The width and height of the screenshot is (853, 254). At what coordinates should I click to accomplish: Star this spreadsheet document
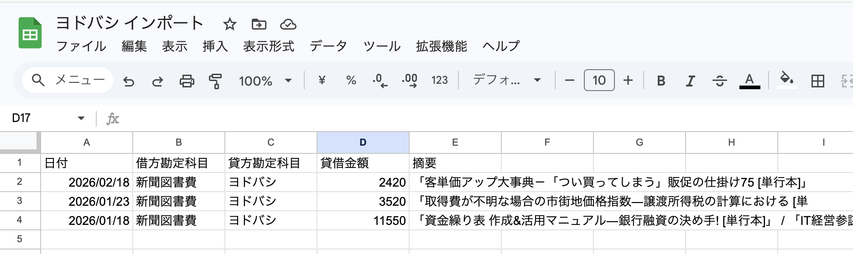point(230,24)
